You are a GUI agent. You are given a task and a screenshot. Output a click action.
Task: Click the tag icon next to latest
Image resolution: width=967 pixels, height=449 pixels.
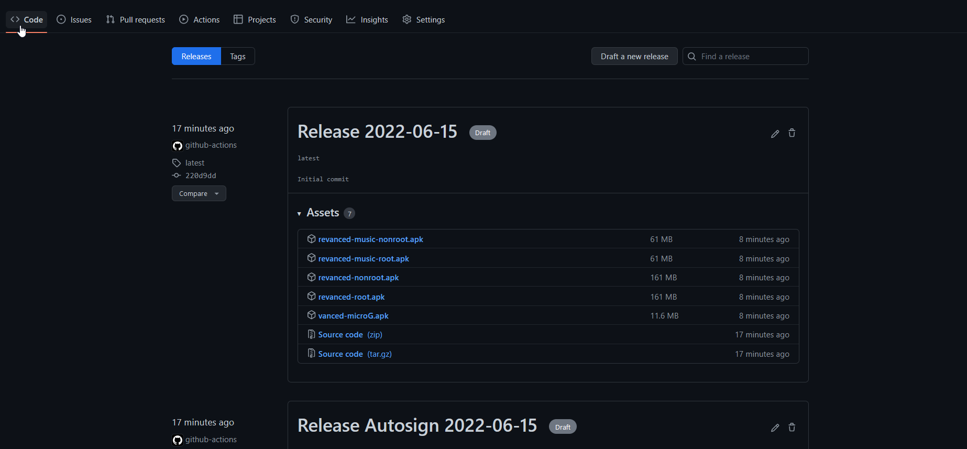point(177,163)
